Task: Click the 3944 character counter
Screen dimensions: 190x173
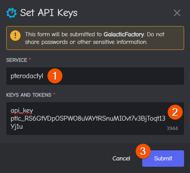Action: tap(172, 128)
